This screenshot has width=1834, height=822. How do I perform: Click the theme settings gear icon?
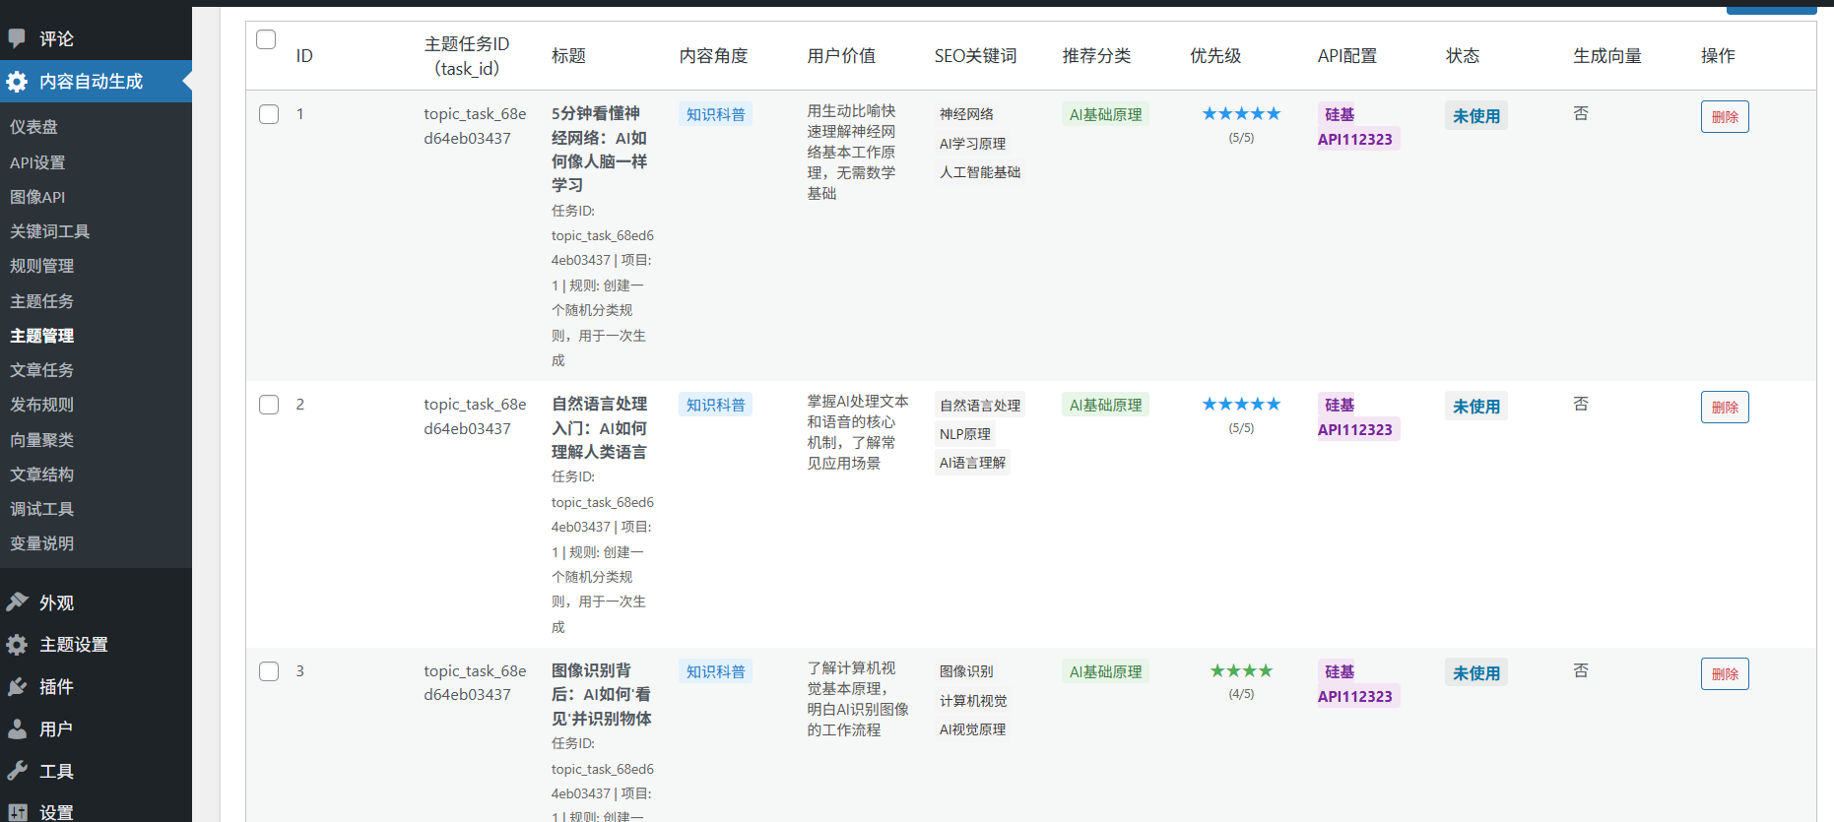point(17,645)
